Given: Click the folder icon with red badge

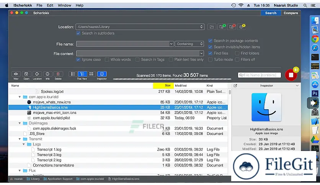Looking at the screenshot, I should (231, 27).
